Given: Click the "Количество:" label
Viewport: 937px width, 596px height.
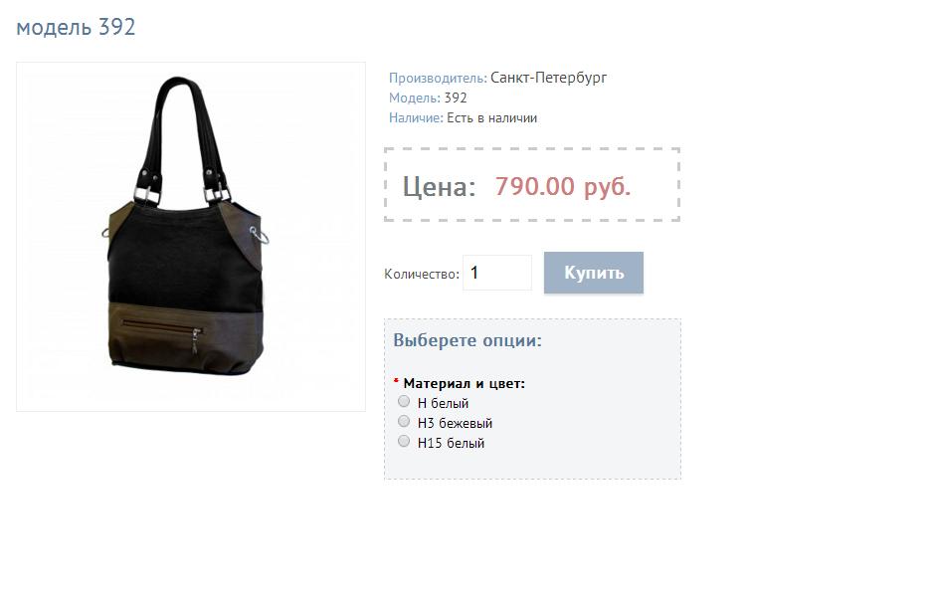Looking at the screenshot, I should click(422, 275).
